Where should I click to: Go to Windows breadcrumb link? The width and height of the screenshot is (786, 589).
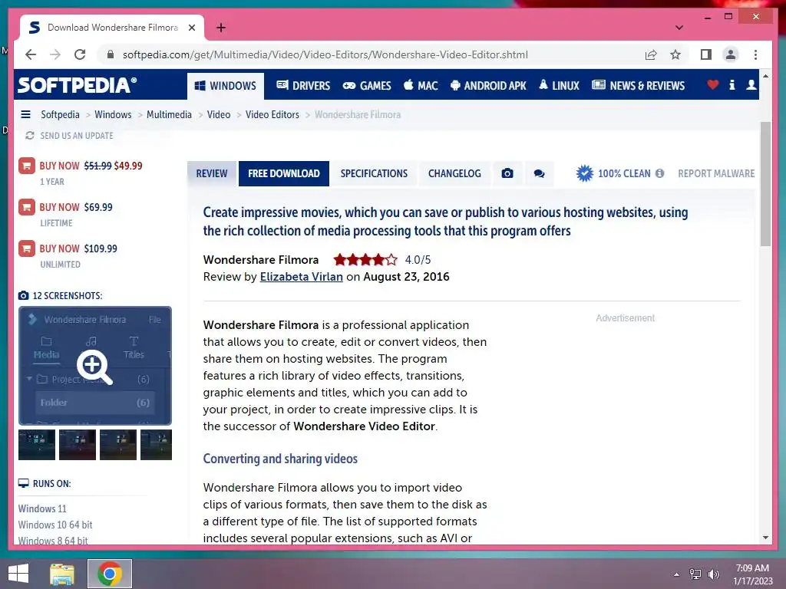[x=113, y=115]
